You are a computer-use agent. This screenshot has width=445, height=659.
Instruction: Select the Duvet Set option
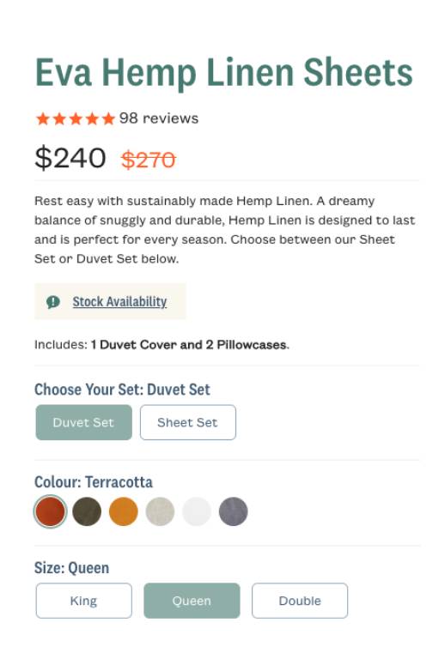(x=83, y=422)
